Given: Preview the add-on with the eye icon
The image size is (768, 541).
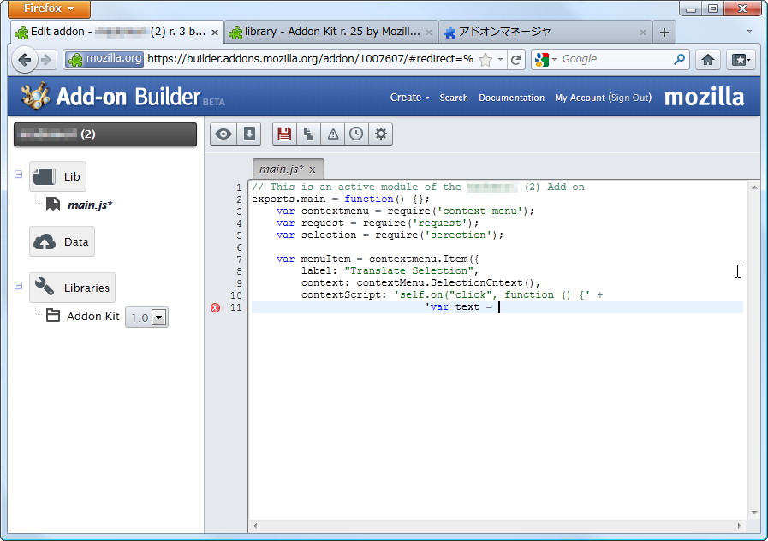Looking at the screenshot, I should pyautogui.click(x=223, y=134).
